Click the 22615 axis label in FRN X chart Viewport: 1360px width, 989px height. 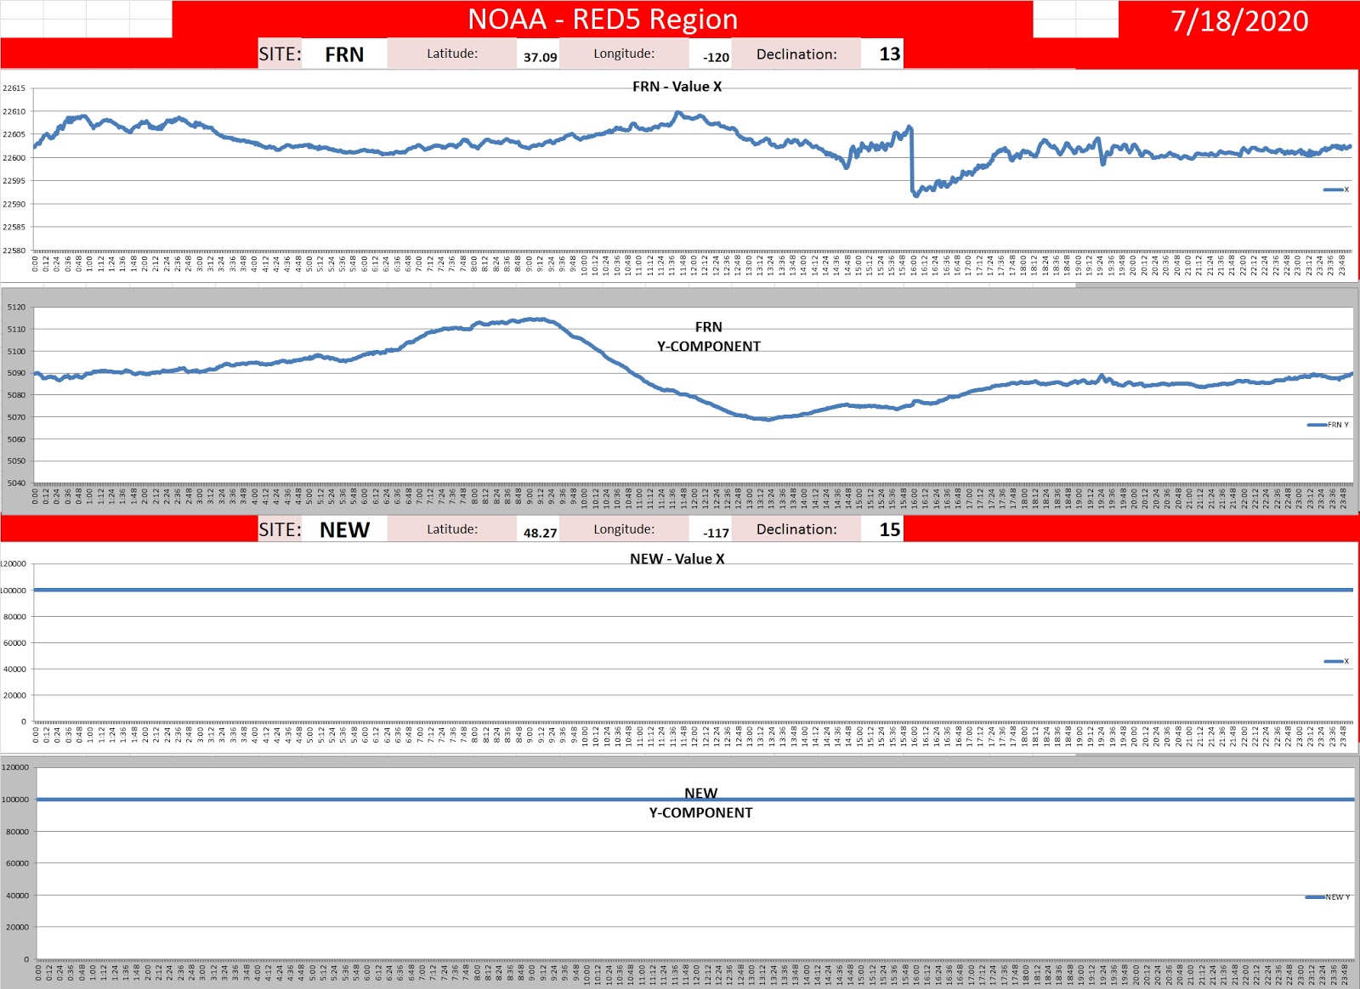[14, 88]
